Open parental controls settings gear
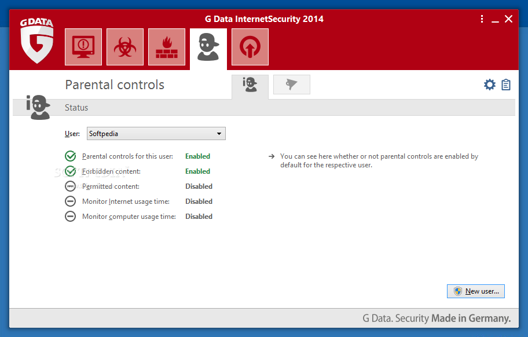 (490, 85)
